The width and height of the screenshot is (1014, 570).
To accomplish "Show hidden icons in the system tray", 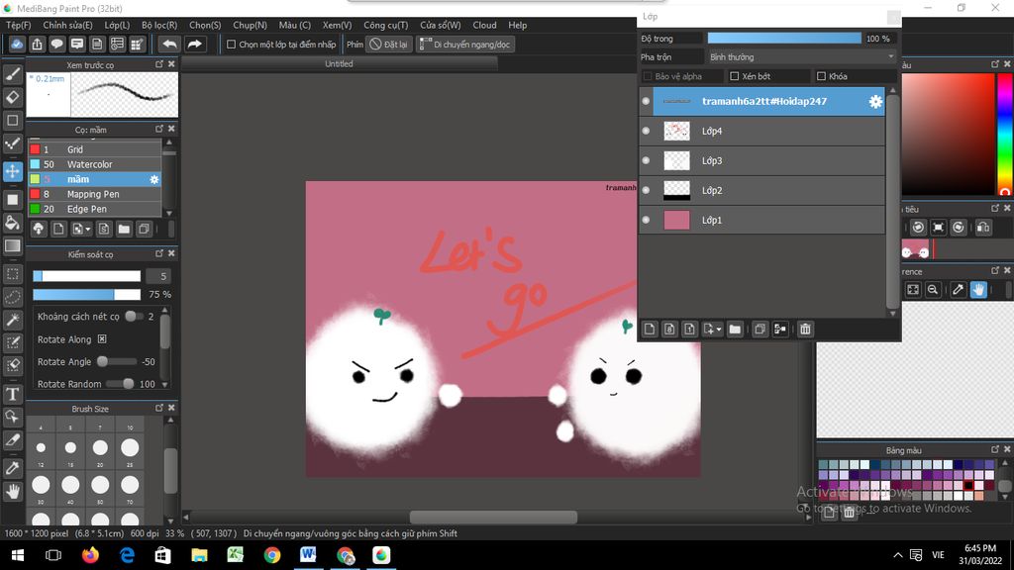I will pos(897,555).
